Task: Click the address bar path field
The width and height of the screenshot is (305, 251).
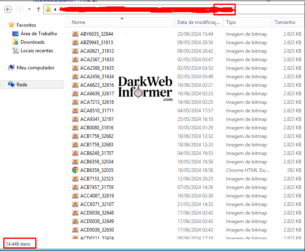Action: pos(175,9)
